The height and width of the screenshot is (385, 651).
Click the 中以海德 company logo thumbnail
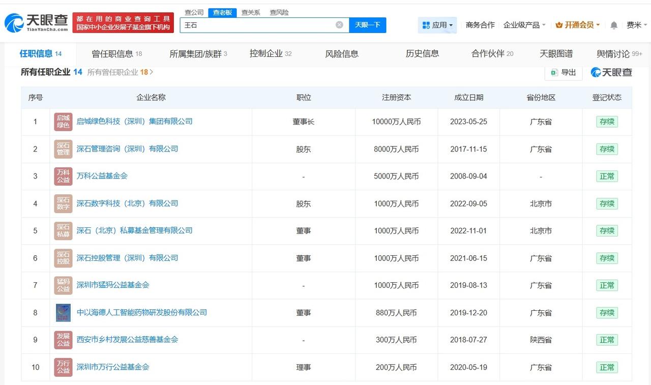[63, 312]
